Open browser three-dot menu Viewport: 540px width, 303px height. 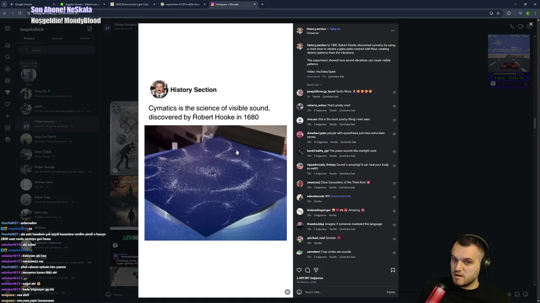click(x=535, y=13)
